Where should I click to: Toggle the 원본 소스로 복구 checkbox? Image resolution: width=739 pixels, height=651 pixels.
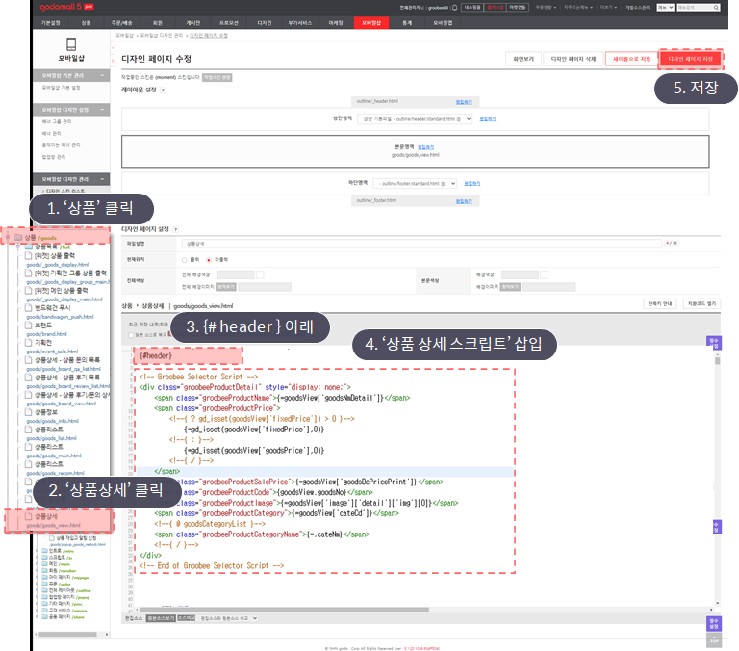click(131, 335)
